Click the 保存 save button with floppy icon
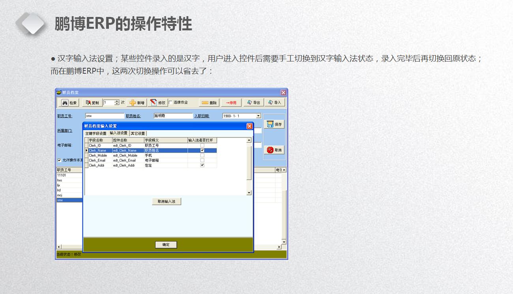The image size is (513, 294). (274, 124)
